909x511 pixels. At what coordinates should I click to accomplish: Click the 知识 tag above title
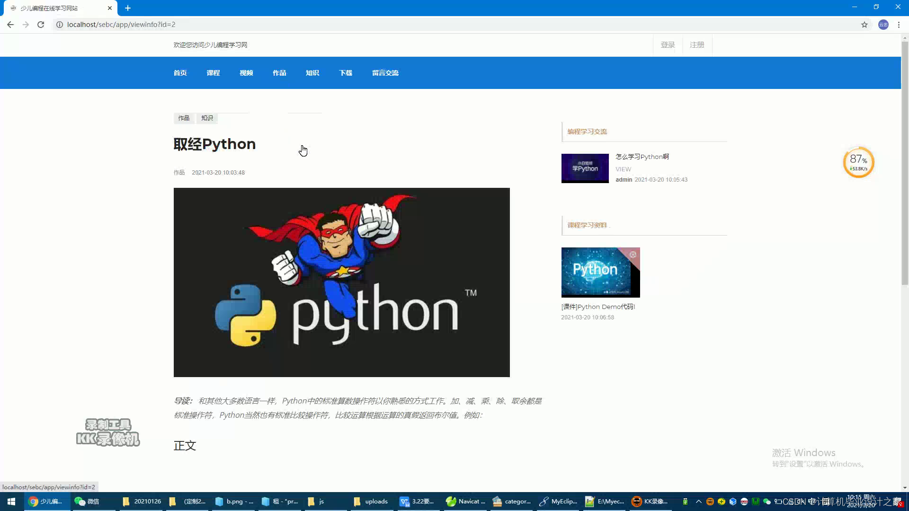(x=207, y=118)
